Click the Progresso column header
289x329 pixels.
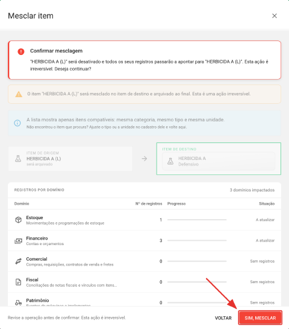click(176, 203)
